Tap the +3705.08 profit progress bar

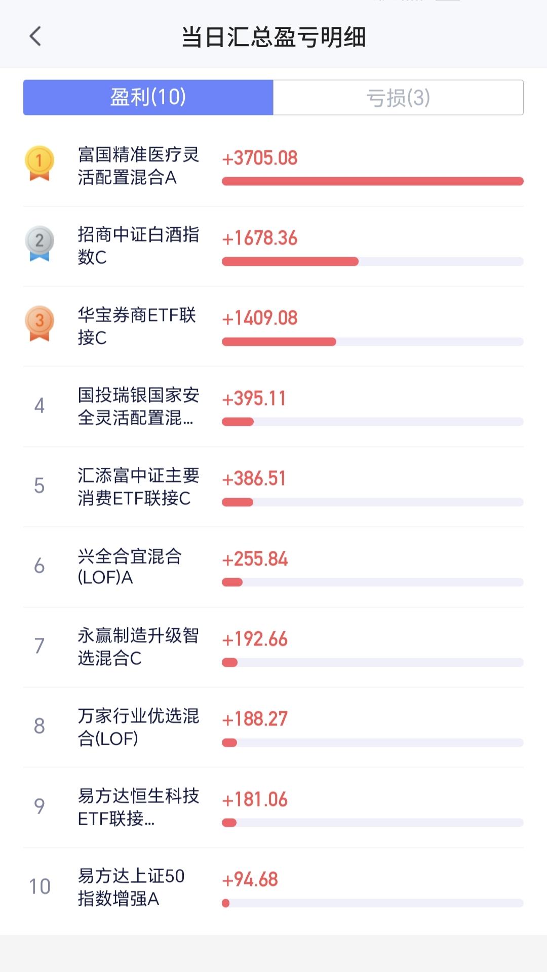click(x=373, y=181)
